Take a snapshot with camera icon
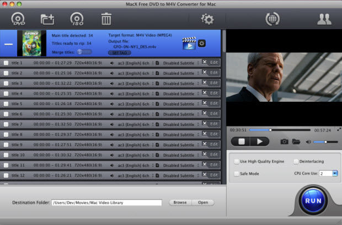The image size is (342, 225). pos(284,142)
